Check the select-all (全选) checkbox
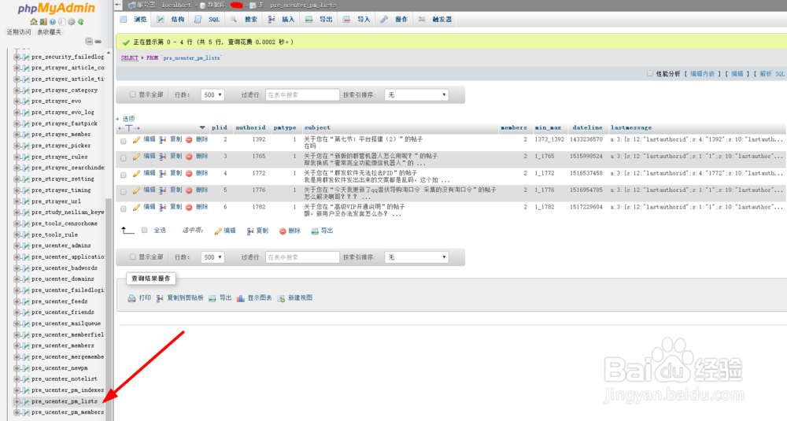 click(x=145, y=231)
